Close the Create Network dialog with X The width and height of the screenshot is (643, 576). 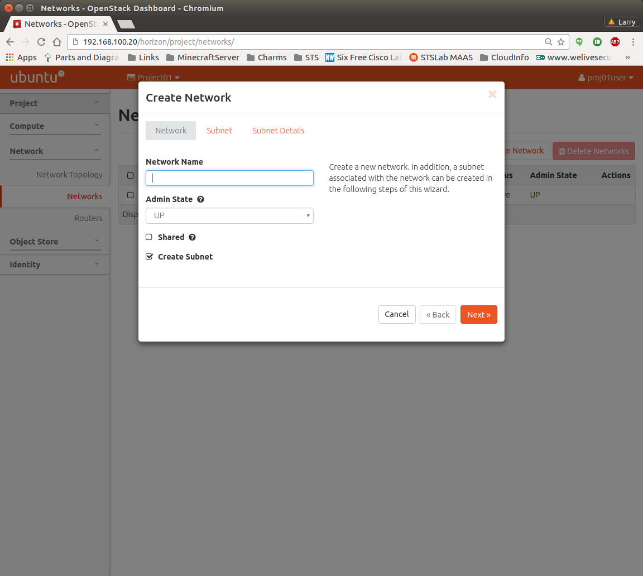coord(492,94)
